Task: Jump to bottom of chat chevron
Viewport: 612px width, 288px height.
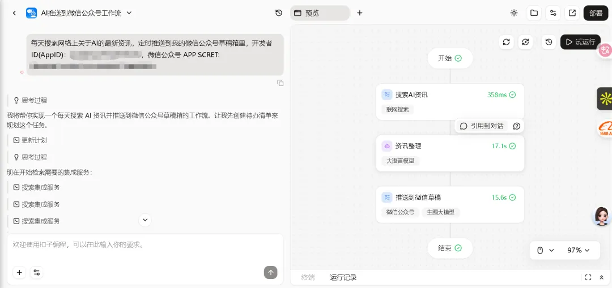Action: click(x=145, y=220)
